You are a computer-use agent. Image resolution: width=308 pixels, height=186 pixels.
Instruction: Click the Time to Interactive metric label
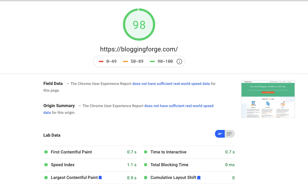(x=168, y=152)
